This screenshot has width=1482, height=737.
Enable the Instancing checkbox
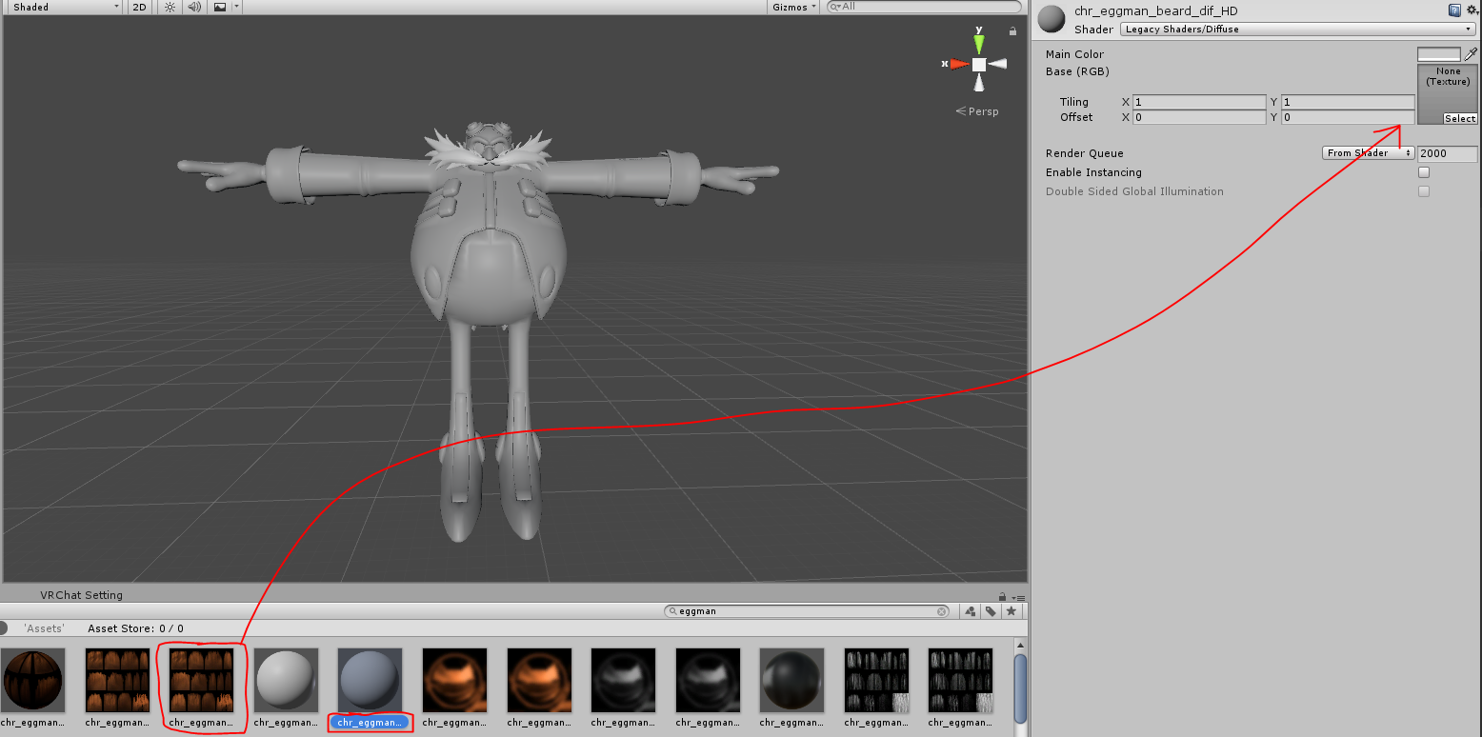click(x=1424, y=172)
